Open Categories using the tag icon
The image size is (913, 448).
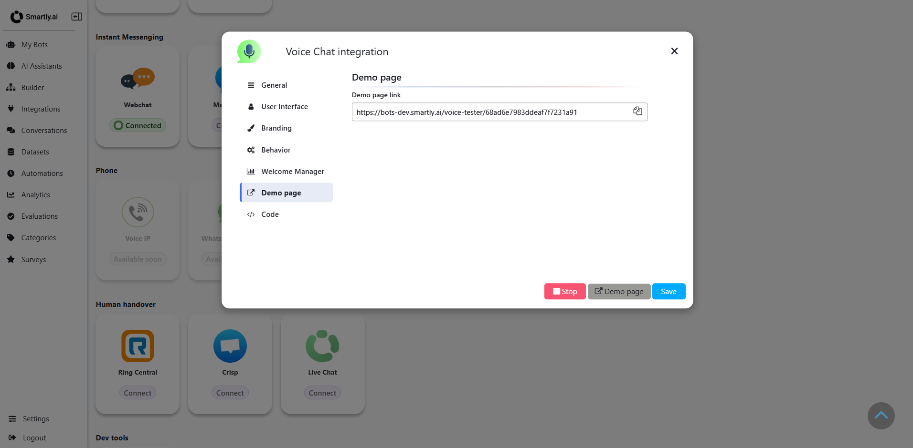point(11,237)
